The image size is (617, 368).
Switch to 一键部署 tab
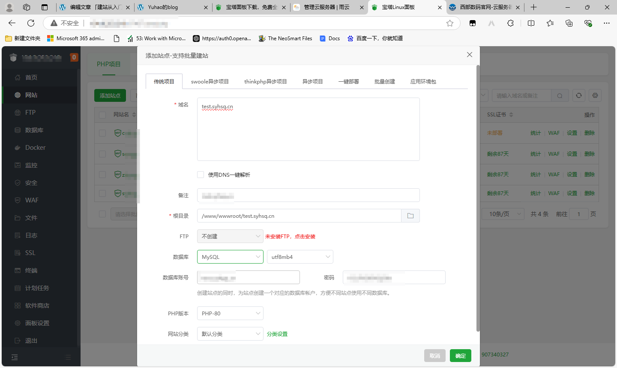pos(349,81)
